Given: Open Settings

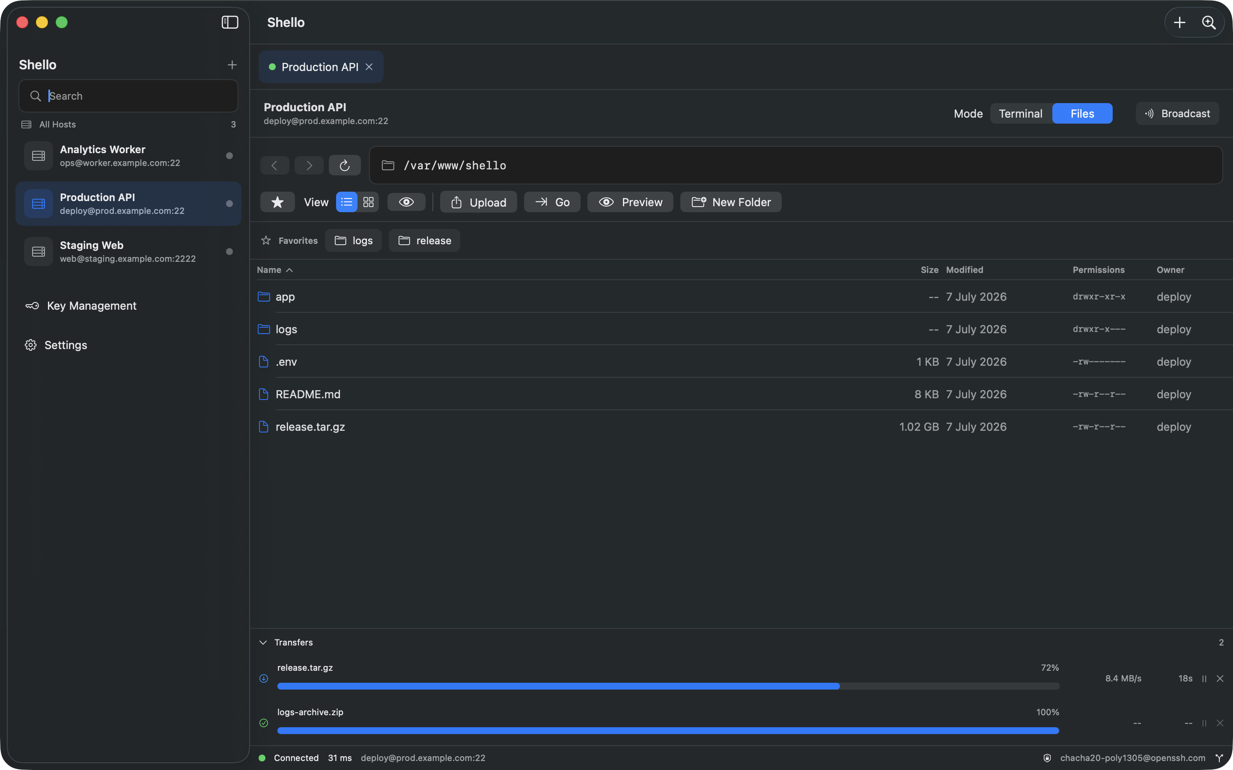Looking at the screenshot, I should (56, 345).
